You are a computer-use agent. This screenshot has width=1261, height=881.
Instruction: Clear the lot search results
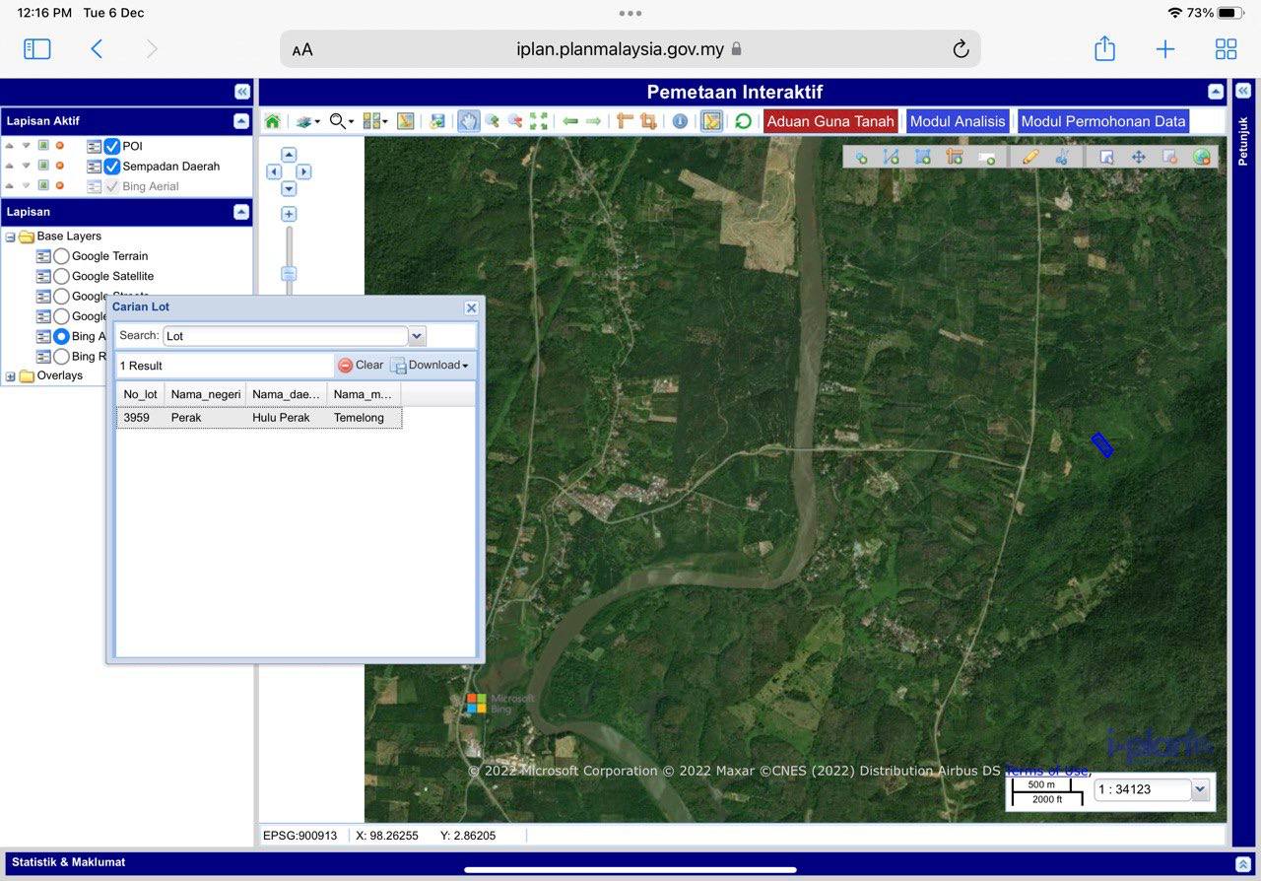tap(361, 365)
